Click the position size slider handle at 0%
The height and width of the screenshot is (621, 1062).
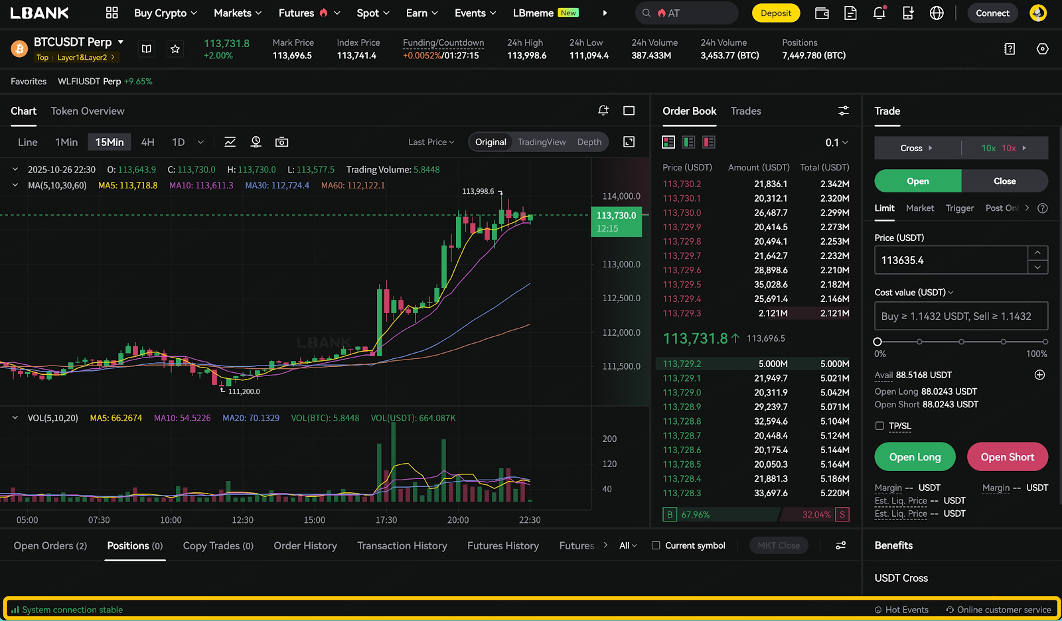click(x=877, y=342)
